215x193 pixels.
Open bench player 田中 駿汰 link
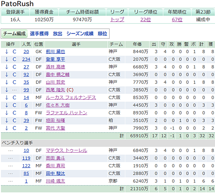click(55, 174)
